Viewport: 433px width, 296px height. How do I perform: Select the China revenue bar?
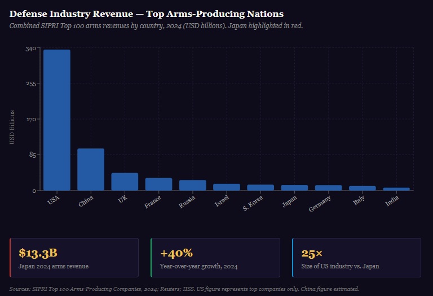click(x=91, y=169)
